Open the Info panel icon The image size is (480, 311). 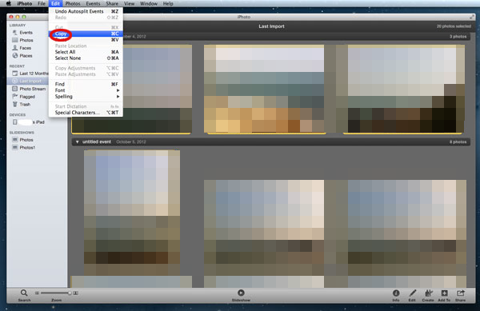pyautogui.click(x=396, y=293)
